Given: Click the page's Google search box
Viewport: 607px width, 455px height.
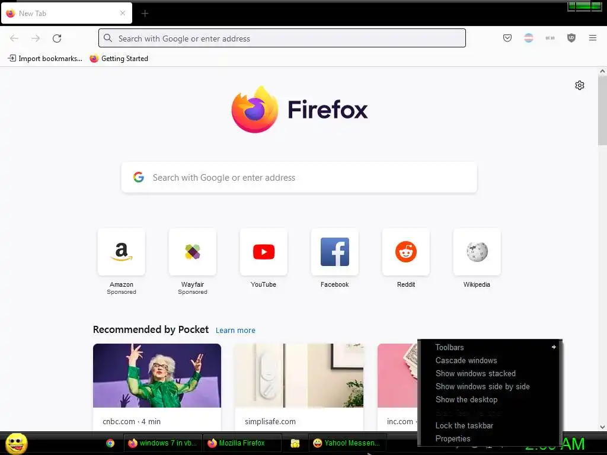Looking at the screenshot, I should [x=299, y=178].
